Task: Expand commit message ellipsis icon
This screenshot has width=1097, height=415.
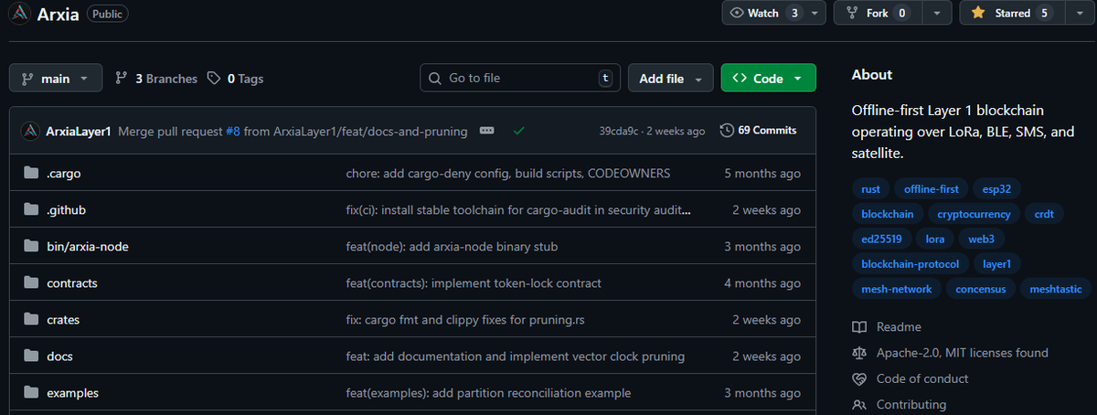Action: 487,131
